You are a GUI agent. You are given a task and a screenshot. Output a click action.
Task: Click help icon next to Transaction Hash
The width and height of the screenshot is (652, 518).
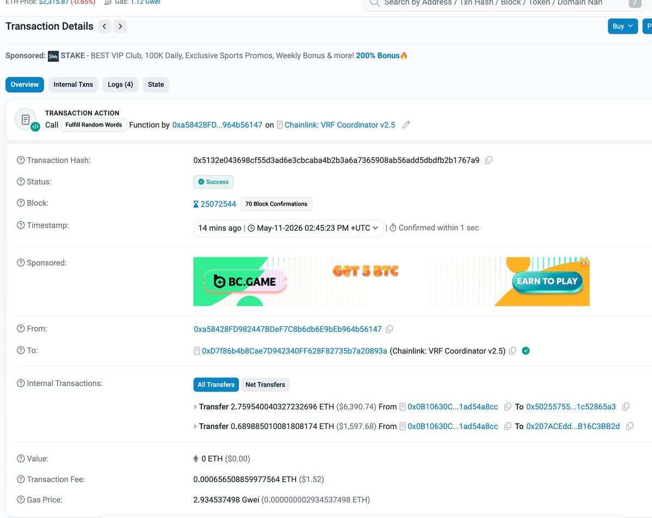point(21,160)
